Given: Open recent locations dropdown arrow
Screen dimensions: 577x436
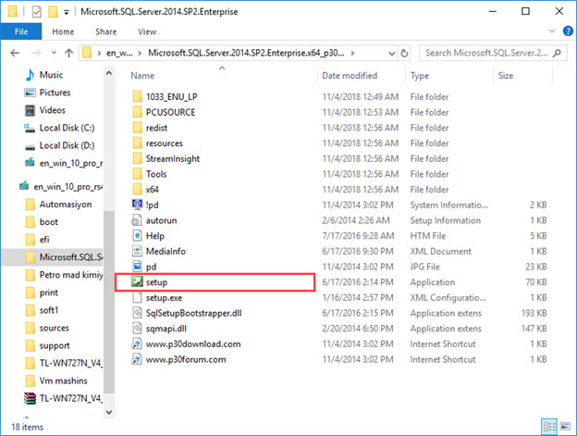Looking at the screenshot, I should 54,53.
